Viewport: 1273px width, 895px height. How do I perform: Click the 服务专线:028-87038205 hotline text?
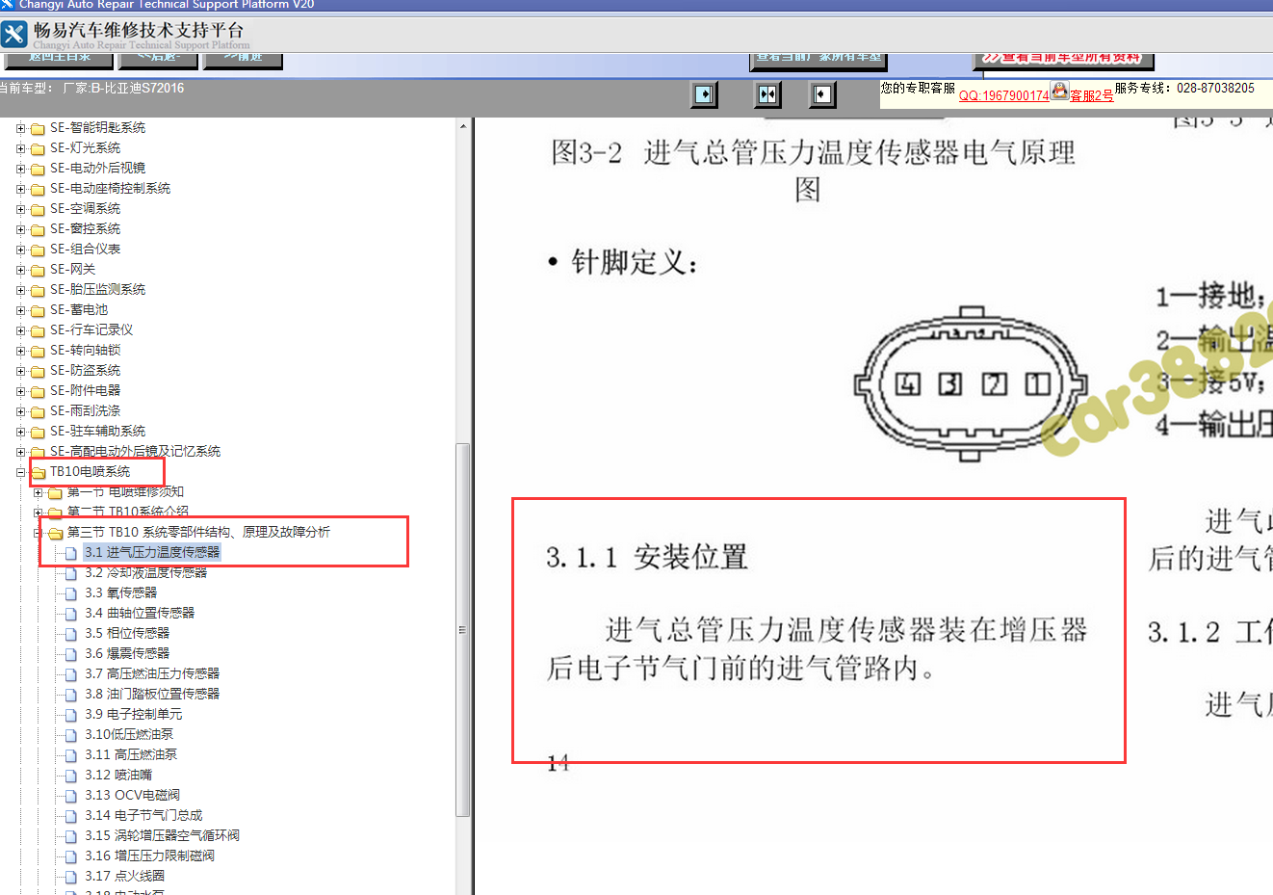click(1184, 88)
